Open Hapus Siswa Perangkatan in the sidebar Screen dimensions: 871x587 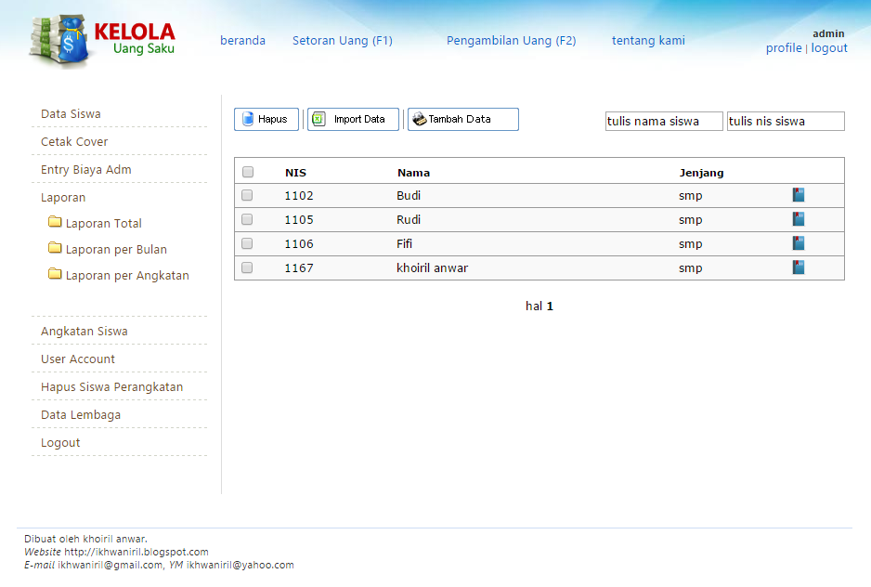click(x=111, y=387)
